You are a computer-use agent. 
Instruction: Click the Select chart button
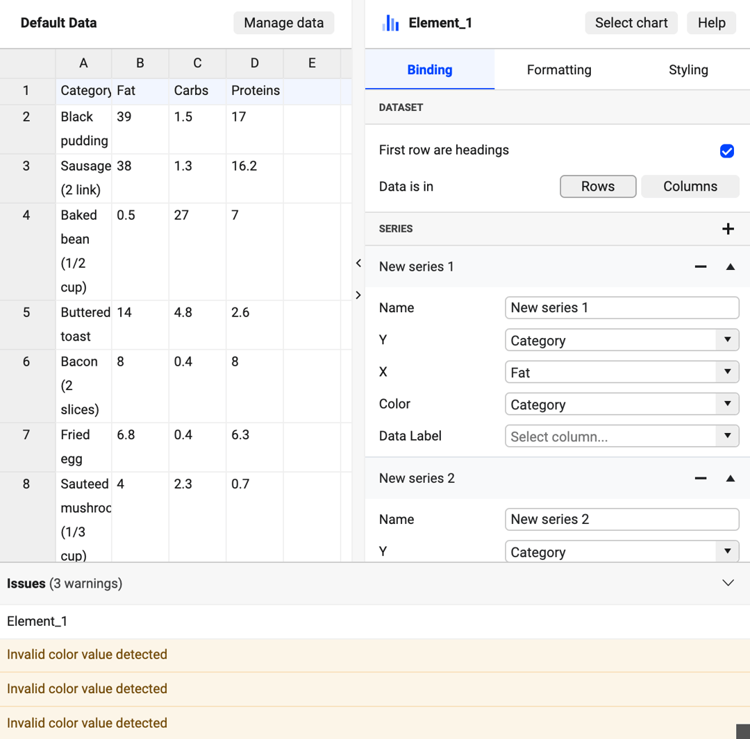point(631,23)
